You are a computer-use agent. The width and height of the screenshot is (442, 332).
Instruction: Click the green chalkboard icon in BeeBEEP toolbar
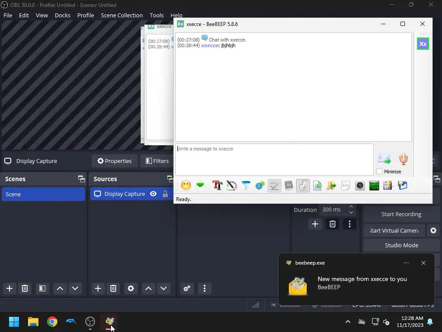tap(374, 185)
